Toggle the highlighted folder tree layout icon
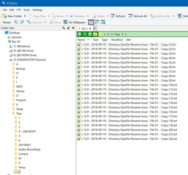188x175 pixels. (x=91, y=22)
